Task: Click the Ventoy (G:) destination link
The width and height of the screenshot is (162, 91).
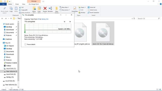Action: click(45, 19)
